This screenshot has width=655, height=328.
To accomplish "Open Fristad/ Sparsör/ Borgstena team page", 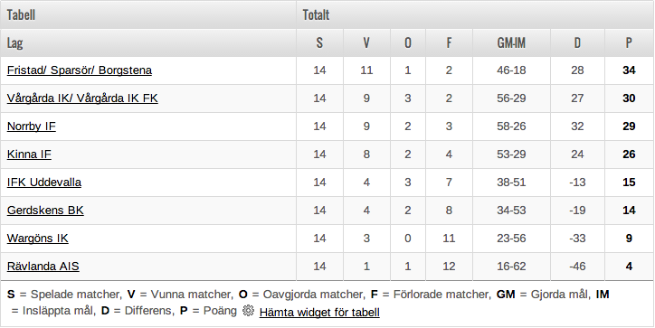I will 80,70.
